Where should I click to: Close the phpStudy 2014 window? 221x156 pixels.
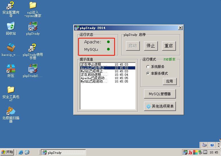pos(180,28)
